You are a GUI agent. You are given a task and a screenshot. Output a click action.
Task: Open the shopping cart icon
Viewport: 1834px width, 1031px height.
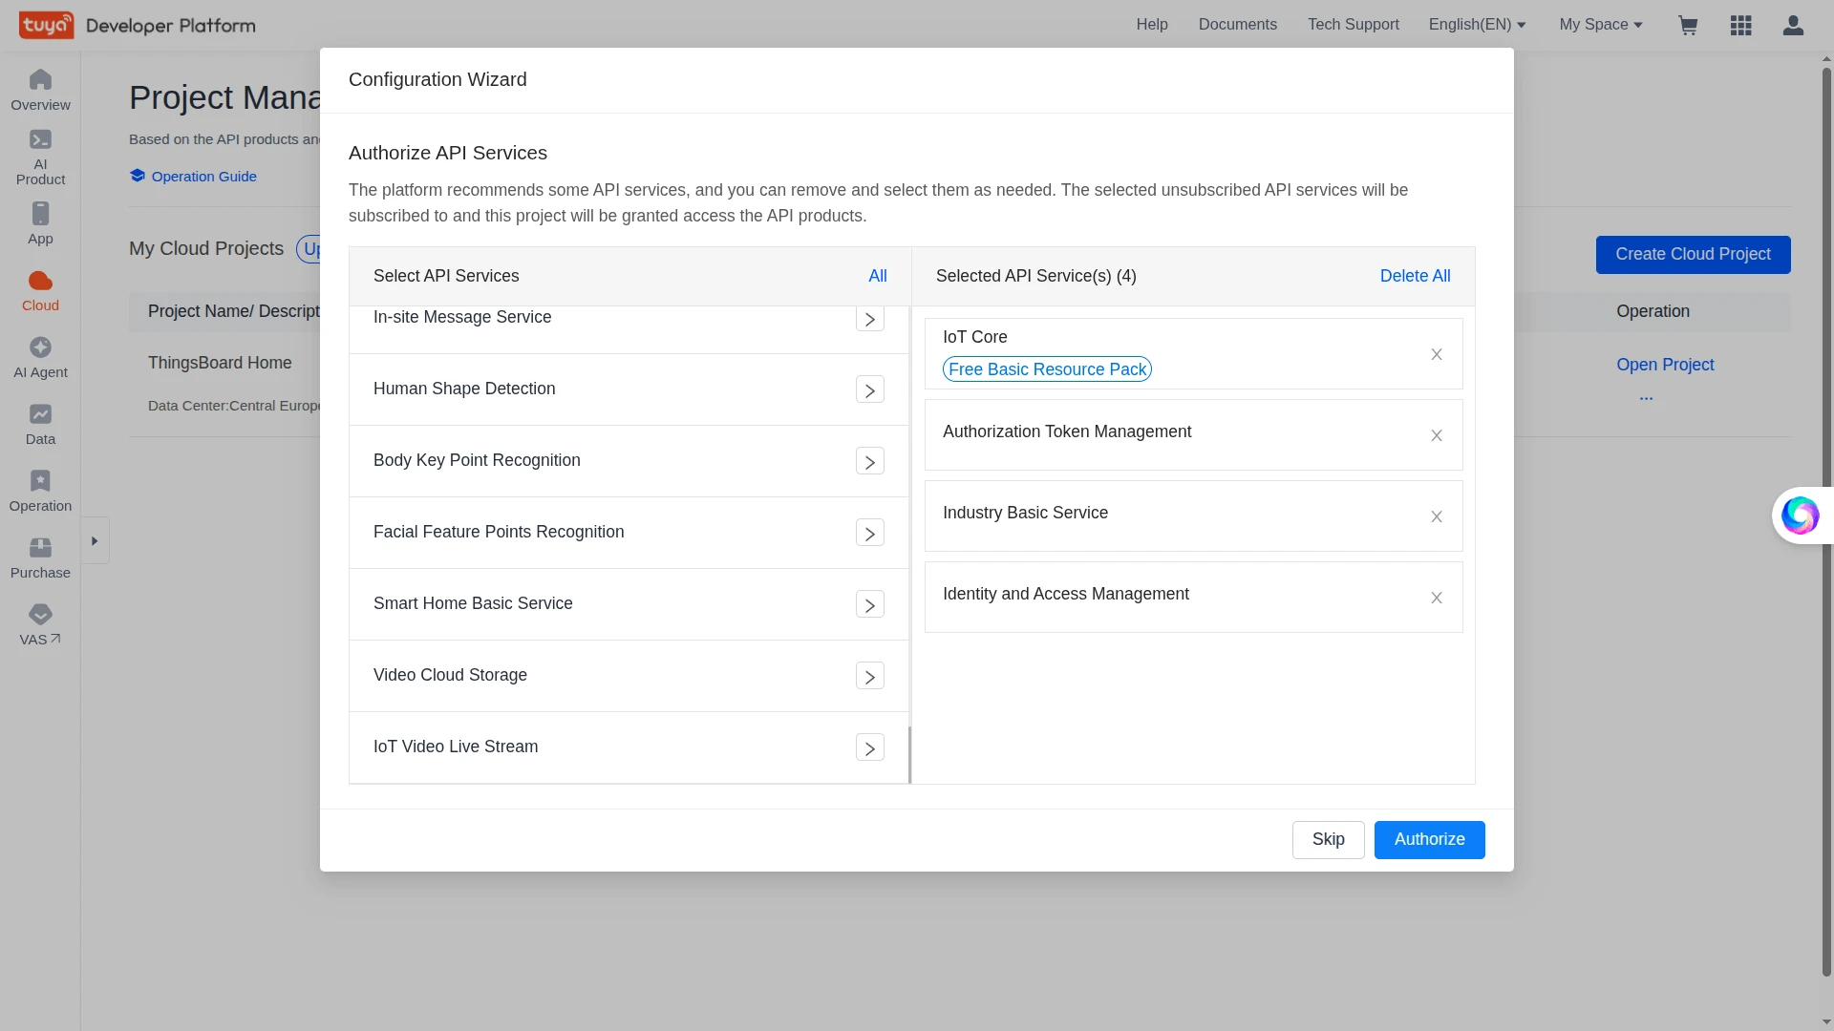tap(1688, 26)
